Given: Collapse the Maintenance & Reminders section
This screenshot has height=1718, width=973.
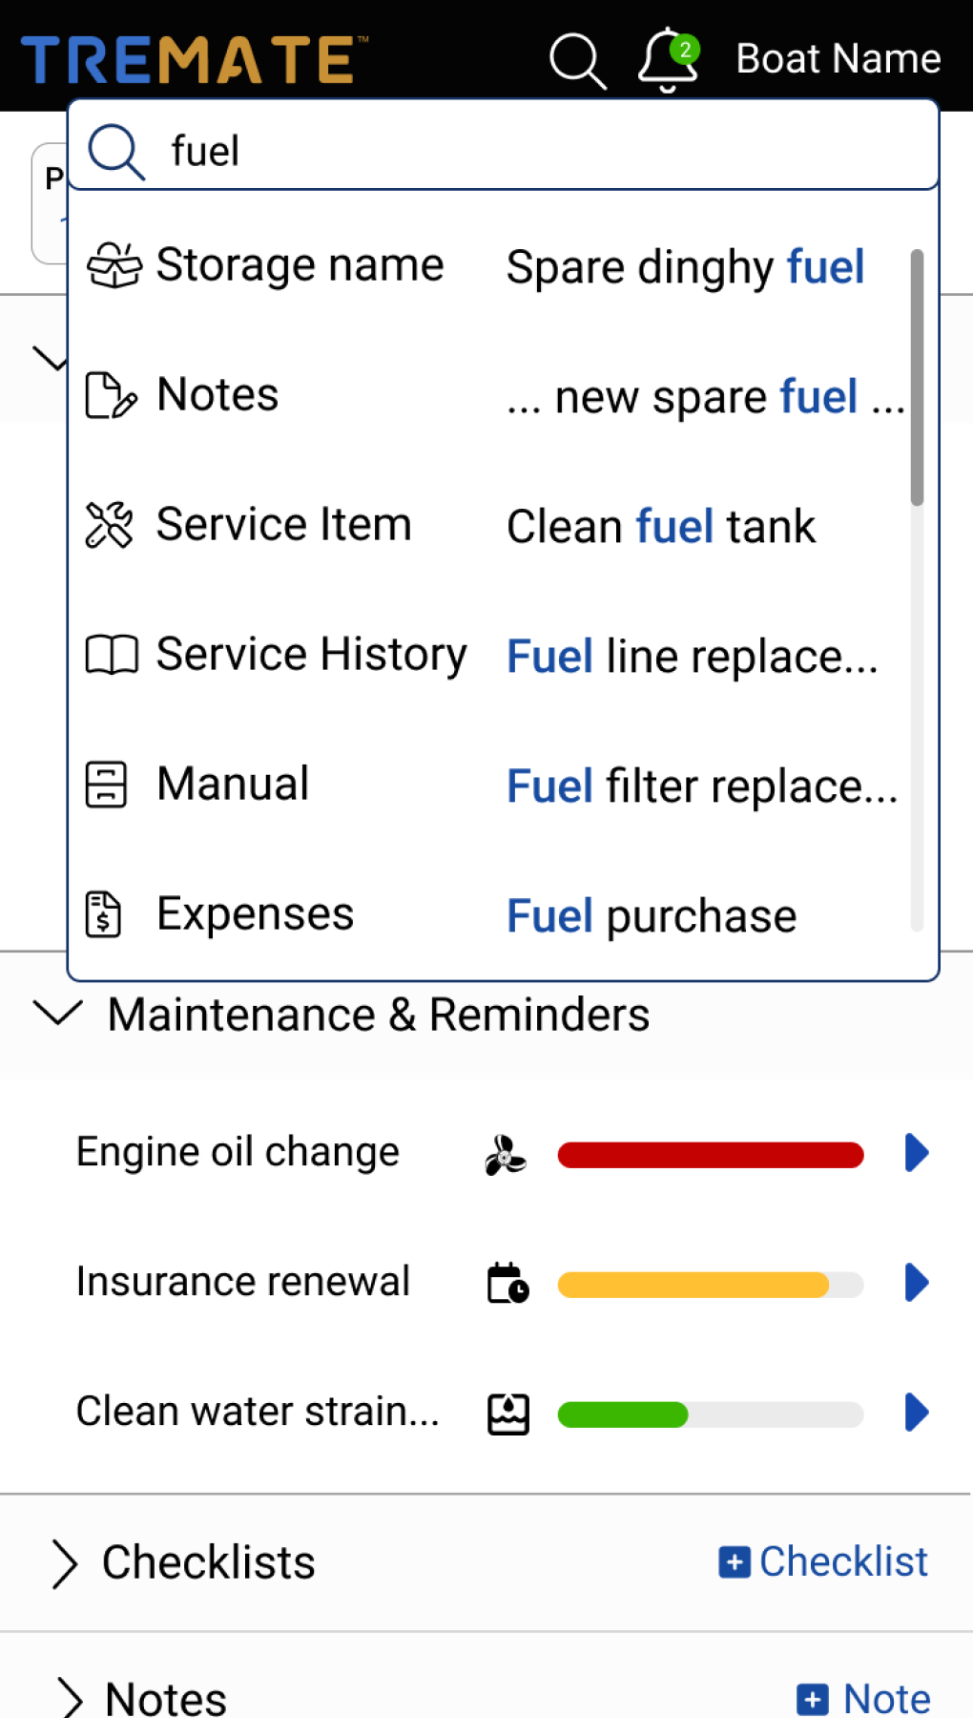Looking at the screenshot, I should pyautogui.click(x=58, y=1014).
